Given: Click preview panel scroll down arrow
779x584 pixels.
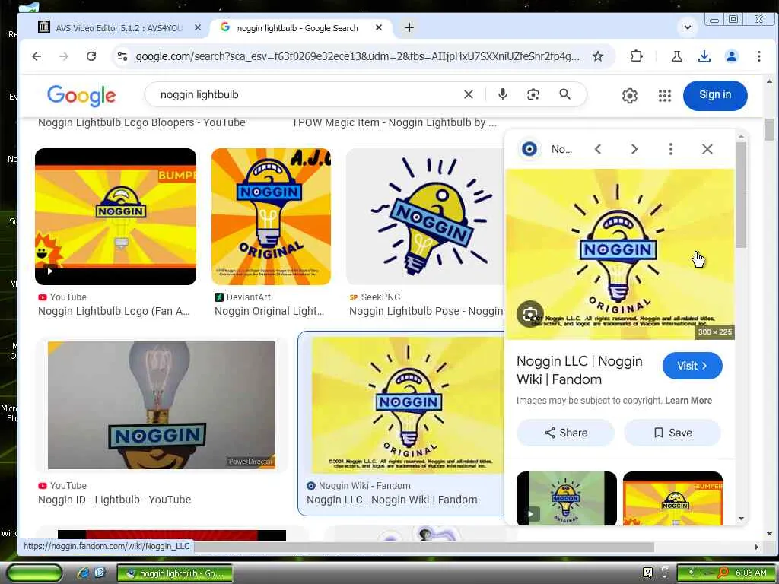Looking at the screenshot, I should point(741,519).
